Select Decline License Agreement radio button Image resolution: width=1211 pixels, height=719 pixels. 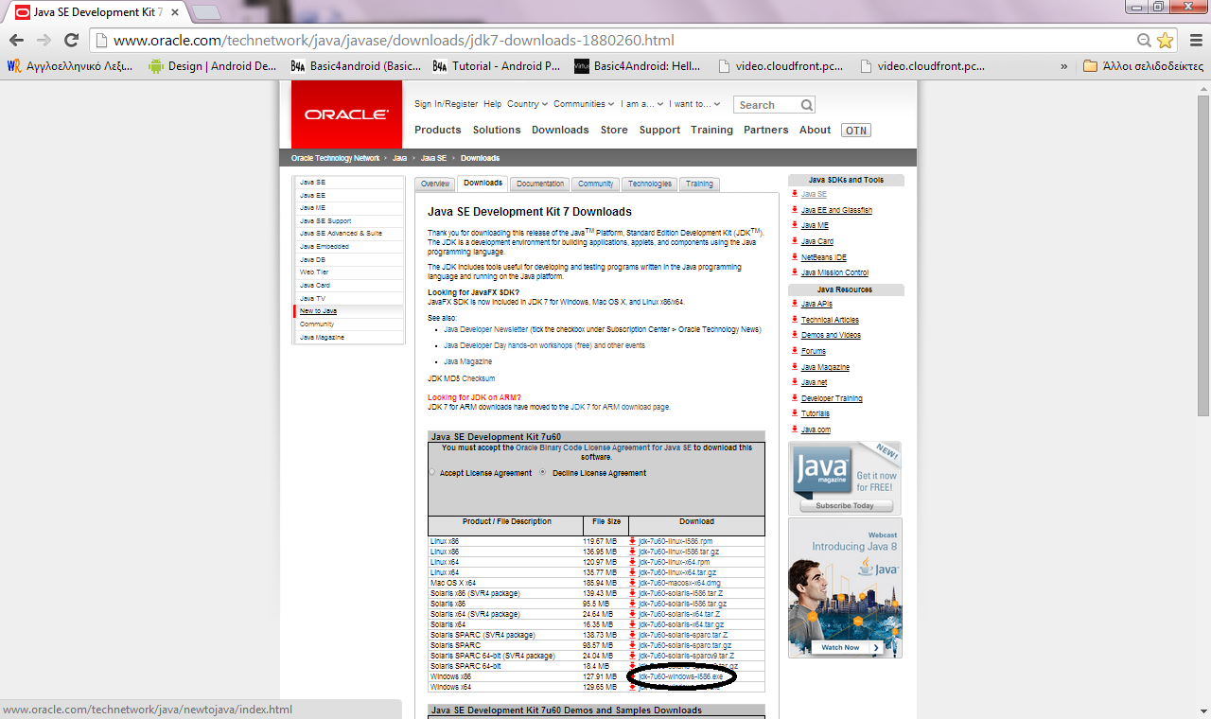(543, 472)
